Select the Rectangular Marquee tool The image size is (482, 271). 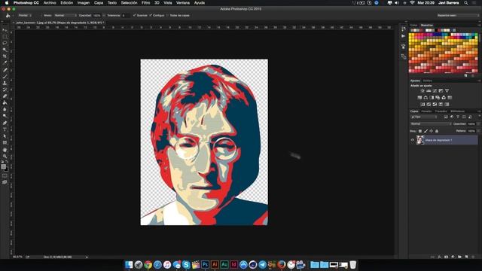[x=5, y=37]
